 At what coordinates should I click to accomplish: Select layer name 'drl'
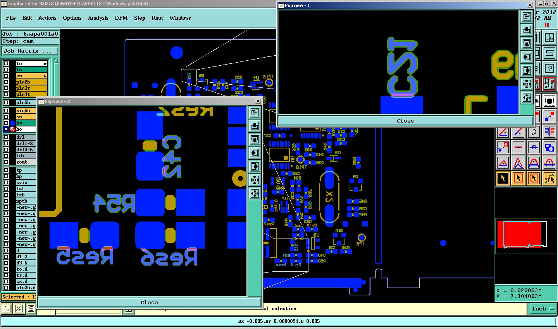(26, 137)
